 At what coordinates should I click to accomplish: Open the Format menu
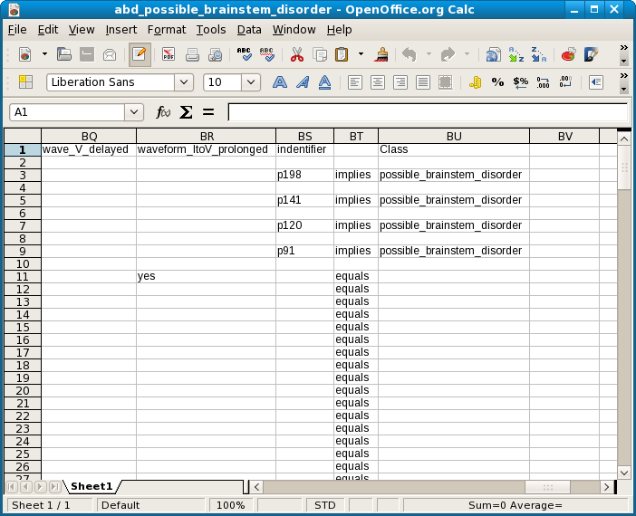(166, 29)
